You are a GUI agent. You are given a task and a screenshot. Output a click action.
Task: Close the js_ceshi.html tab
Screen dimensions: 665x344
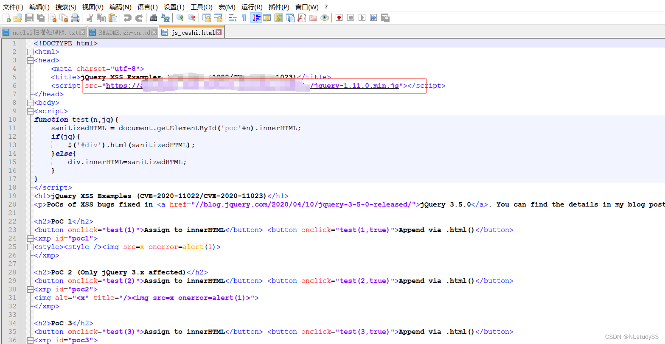pyautogui.click(x=219, y=32)
